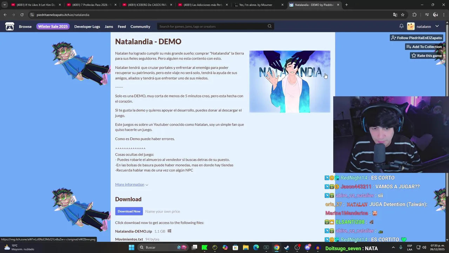
Task: Open a new browser tab
Action: [346, 5]
